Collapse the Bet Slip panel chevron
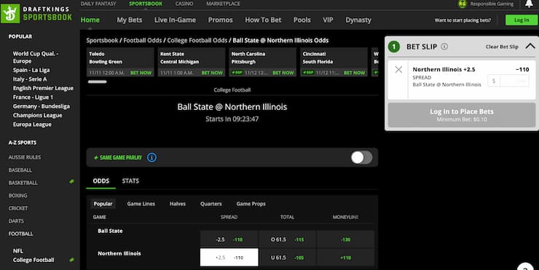 (x=530, y=46)
